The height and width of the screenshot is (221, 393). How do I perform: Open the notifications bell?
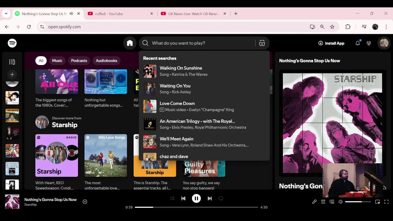358,43
